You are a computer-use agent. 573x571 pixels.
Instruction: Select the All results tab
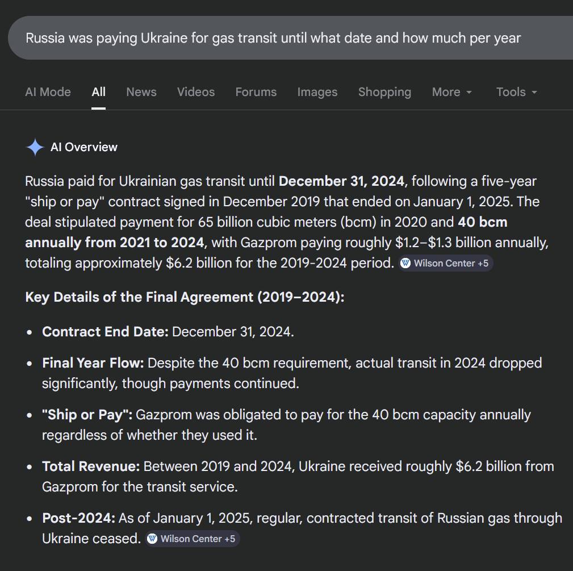[x=99, y=92]
